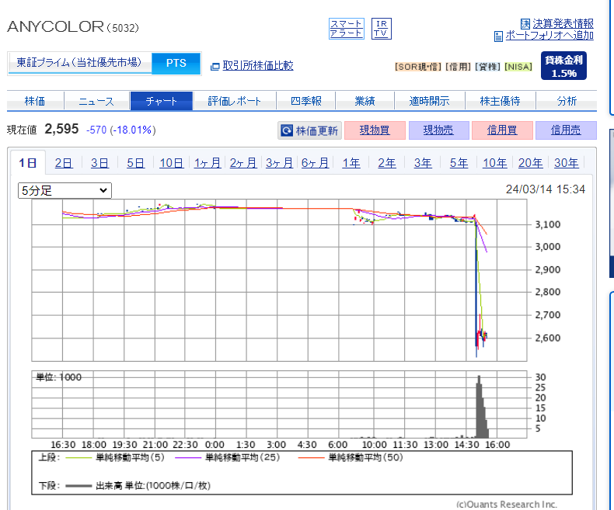Switch chart range to 5年
The height and width of the screenshot is (510, 614).
click(x=459, y=163)
